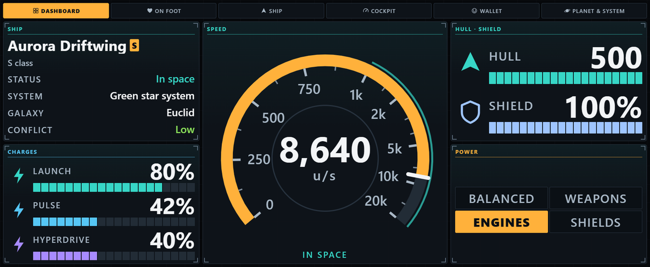Click the 250 mark on speed gauge
The image size is (650, 267).
tap(259, 159)
